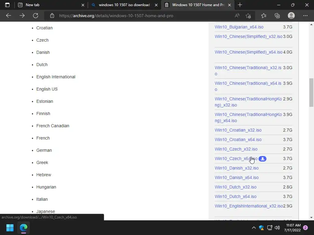Select the English International list text
The height and width of the screenshot is (235, 314).
(56, 77)
